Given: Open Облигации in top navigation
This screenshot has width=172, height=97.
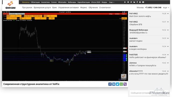Looking at the screenshot, I should pos(35,2).
